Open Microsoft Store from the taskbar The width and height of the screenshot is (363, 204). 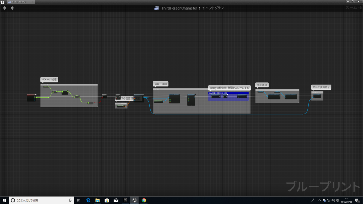[x=107, y=200]
